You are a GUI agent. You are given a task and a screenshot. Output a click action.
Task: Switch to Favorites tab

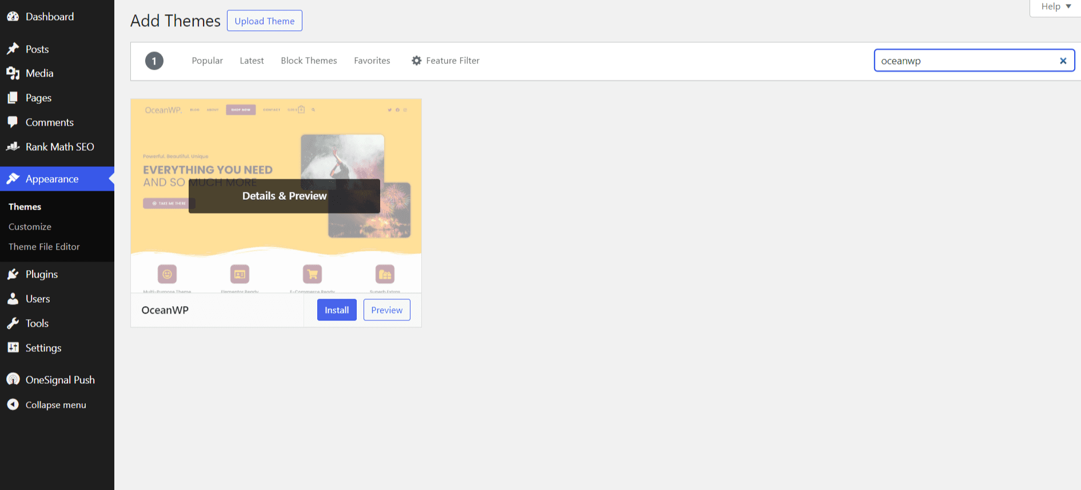(372, 61)
